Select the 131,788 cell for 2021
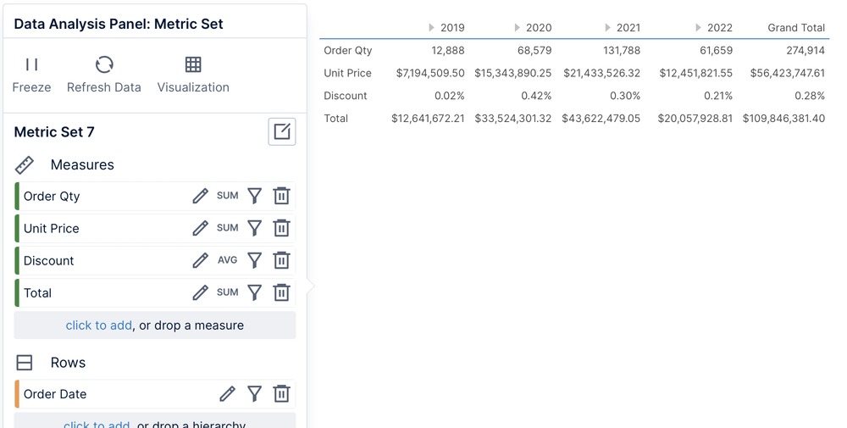The width and height of the screenshot is (847, 428). (622, 50)
